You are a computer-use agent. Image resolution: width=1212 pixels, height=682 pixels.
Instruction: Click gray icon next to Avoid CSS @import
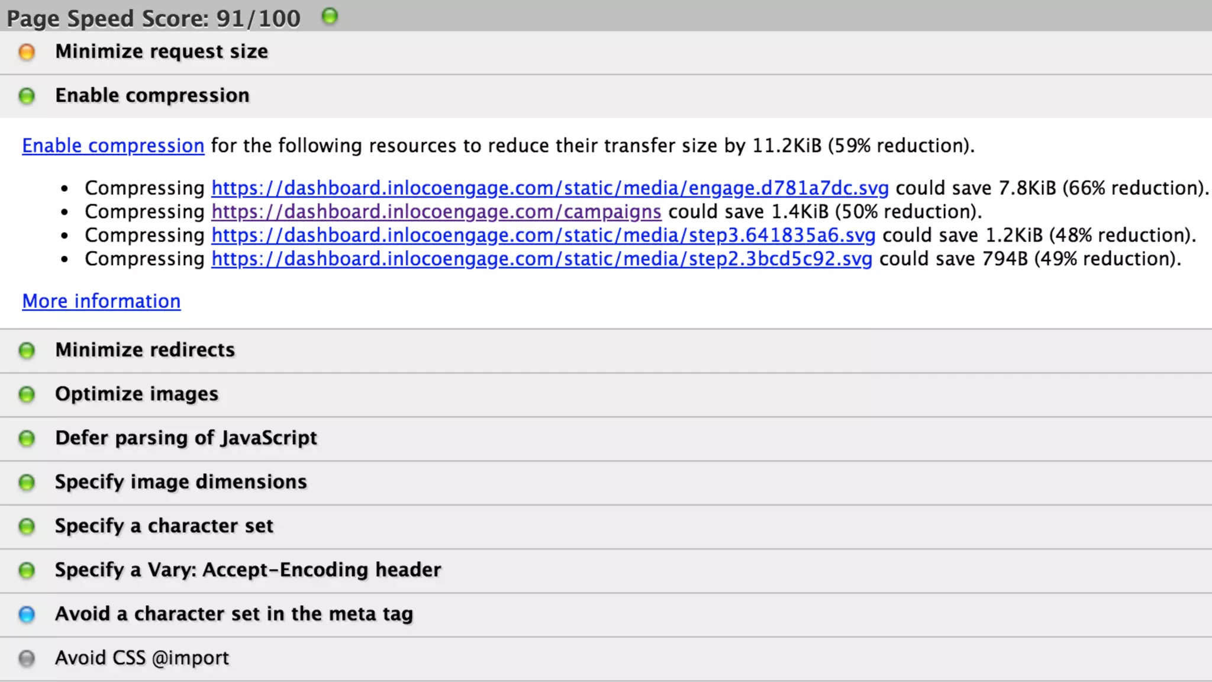tap(27, 658)
